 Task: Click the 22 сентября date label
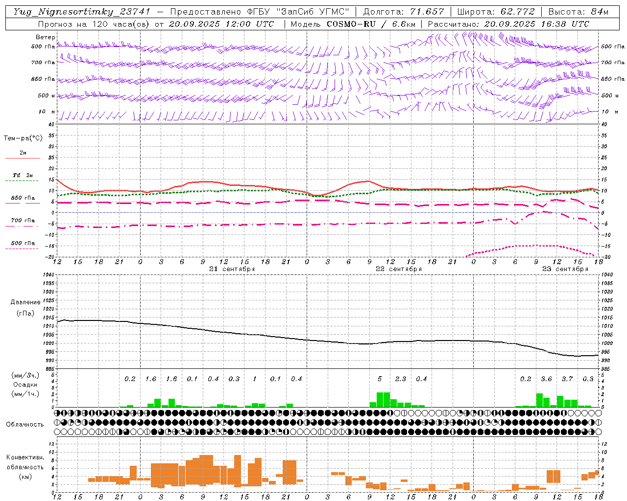click(x=398, y=269)
